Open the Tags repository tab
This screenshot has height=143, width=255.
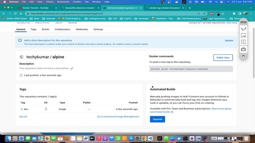(33, 29)
